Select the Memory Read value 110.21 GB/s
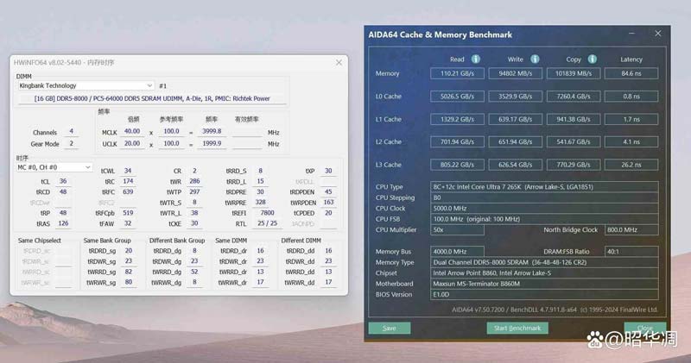Image resolution: width=691 pixels, height=363 pixels. tap(457, 73)
